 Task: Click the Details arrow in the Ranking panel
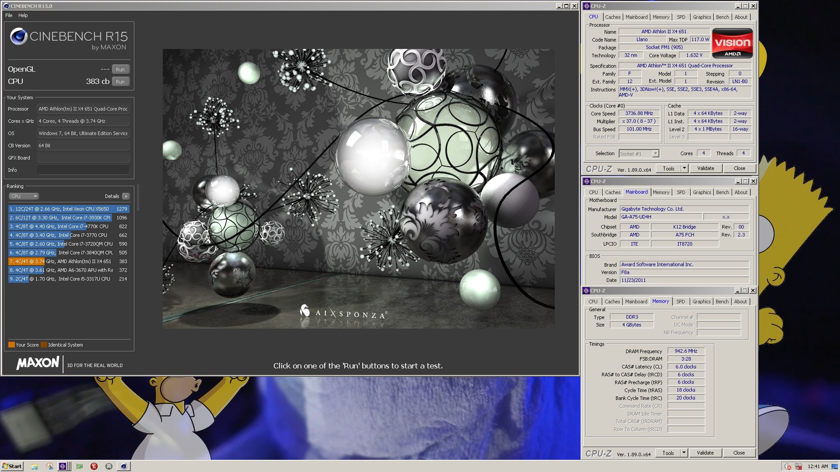pos(126,196)
